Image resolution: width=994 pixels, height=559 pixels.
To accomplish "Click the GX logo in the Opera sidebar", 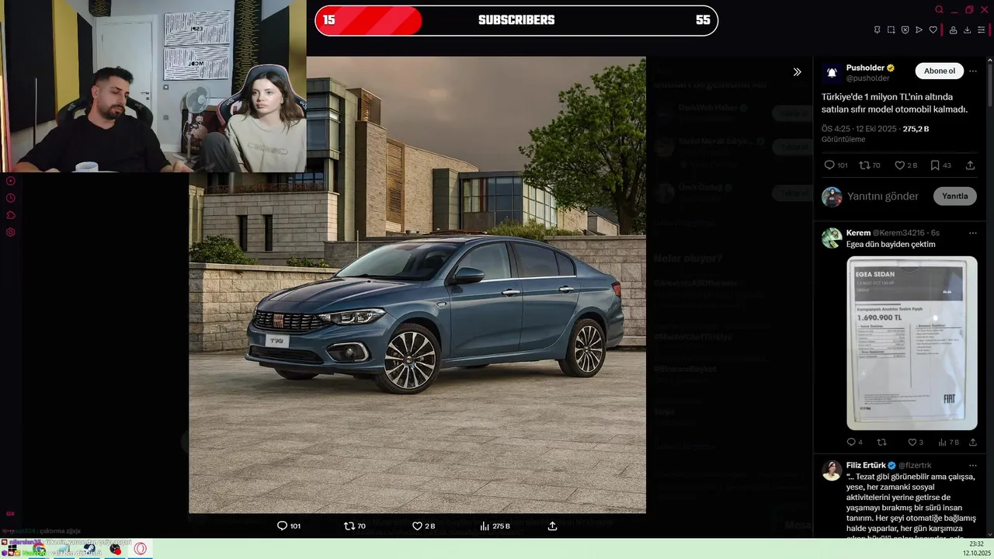I will [10, 513].
